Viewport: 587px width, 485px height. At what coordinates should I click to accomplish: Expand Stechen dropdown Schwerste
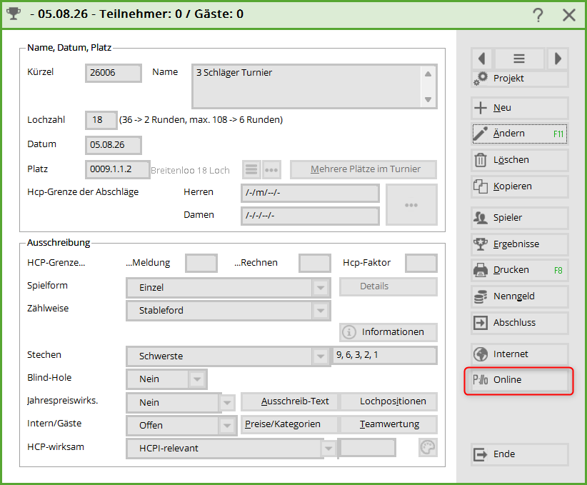coord(321,356)
